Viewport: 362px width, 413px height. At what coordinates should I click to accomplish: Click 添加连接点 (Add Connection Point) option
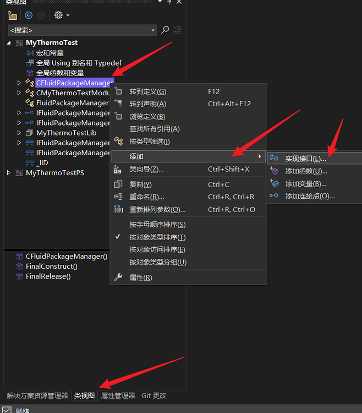[x=310, y=196]
